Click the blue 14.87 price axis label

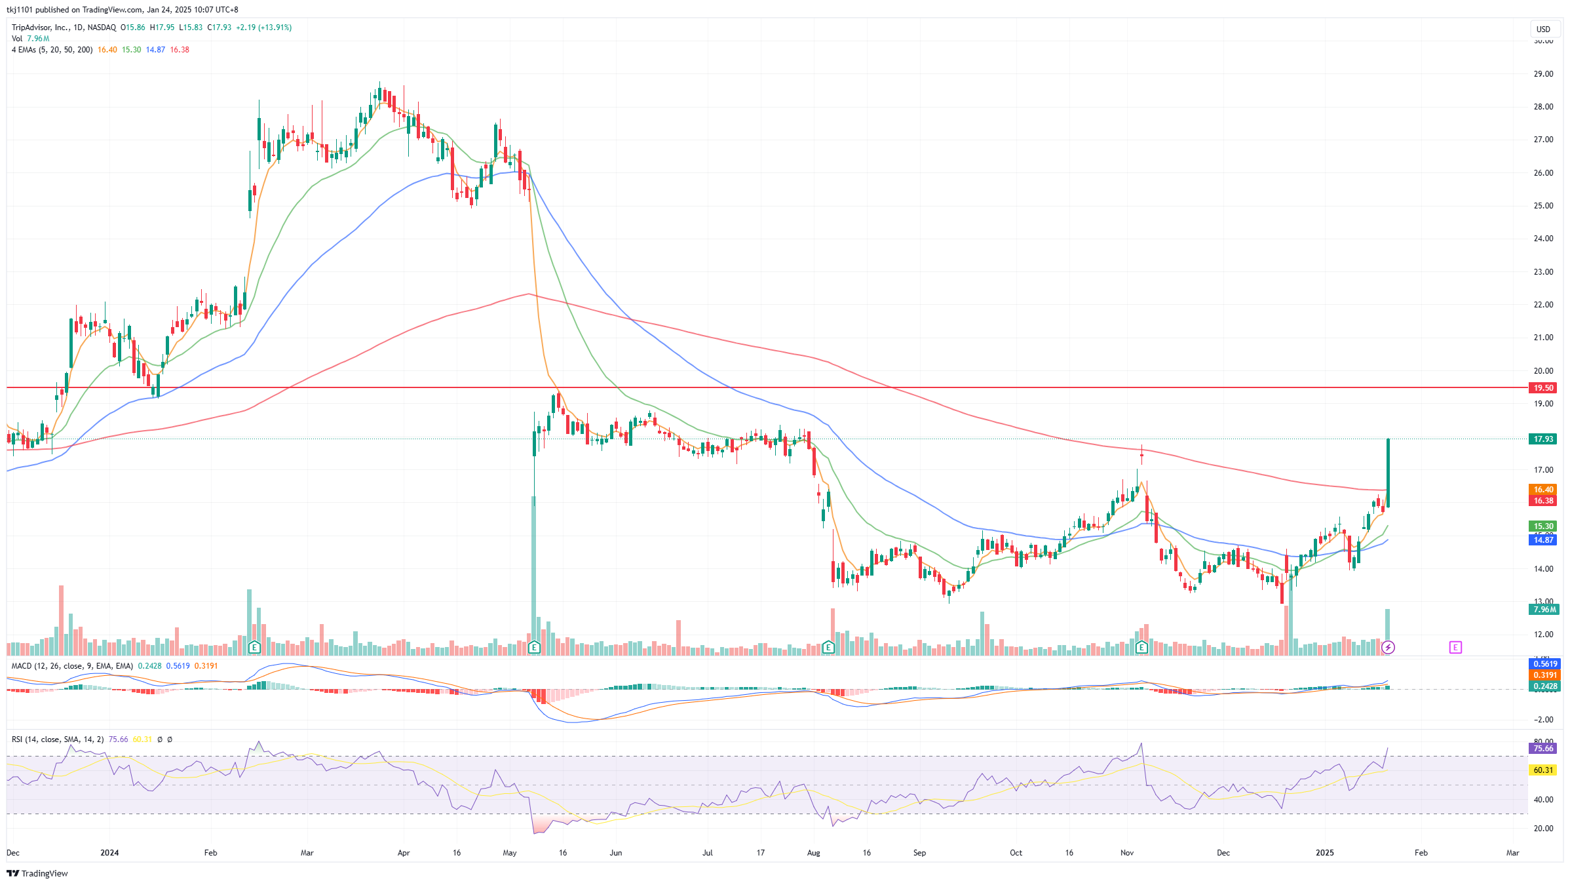[x=1543, y=540]
